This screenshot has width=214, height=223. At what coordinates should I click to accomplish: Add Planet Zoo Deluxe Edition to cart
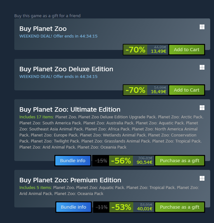[187, 90]
